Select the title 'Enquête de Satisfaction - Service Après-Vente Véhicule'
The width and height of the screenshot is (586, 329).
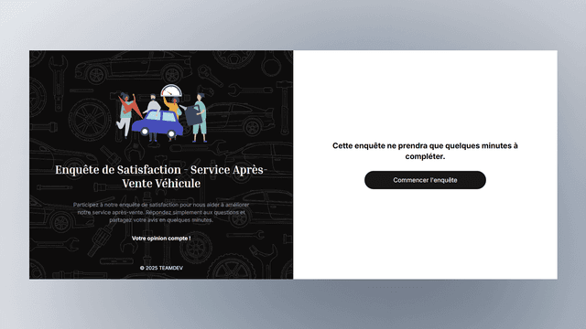[161, 176]
